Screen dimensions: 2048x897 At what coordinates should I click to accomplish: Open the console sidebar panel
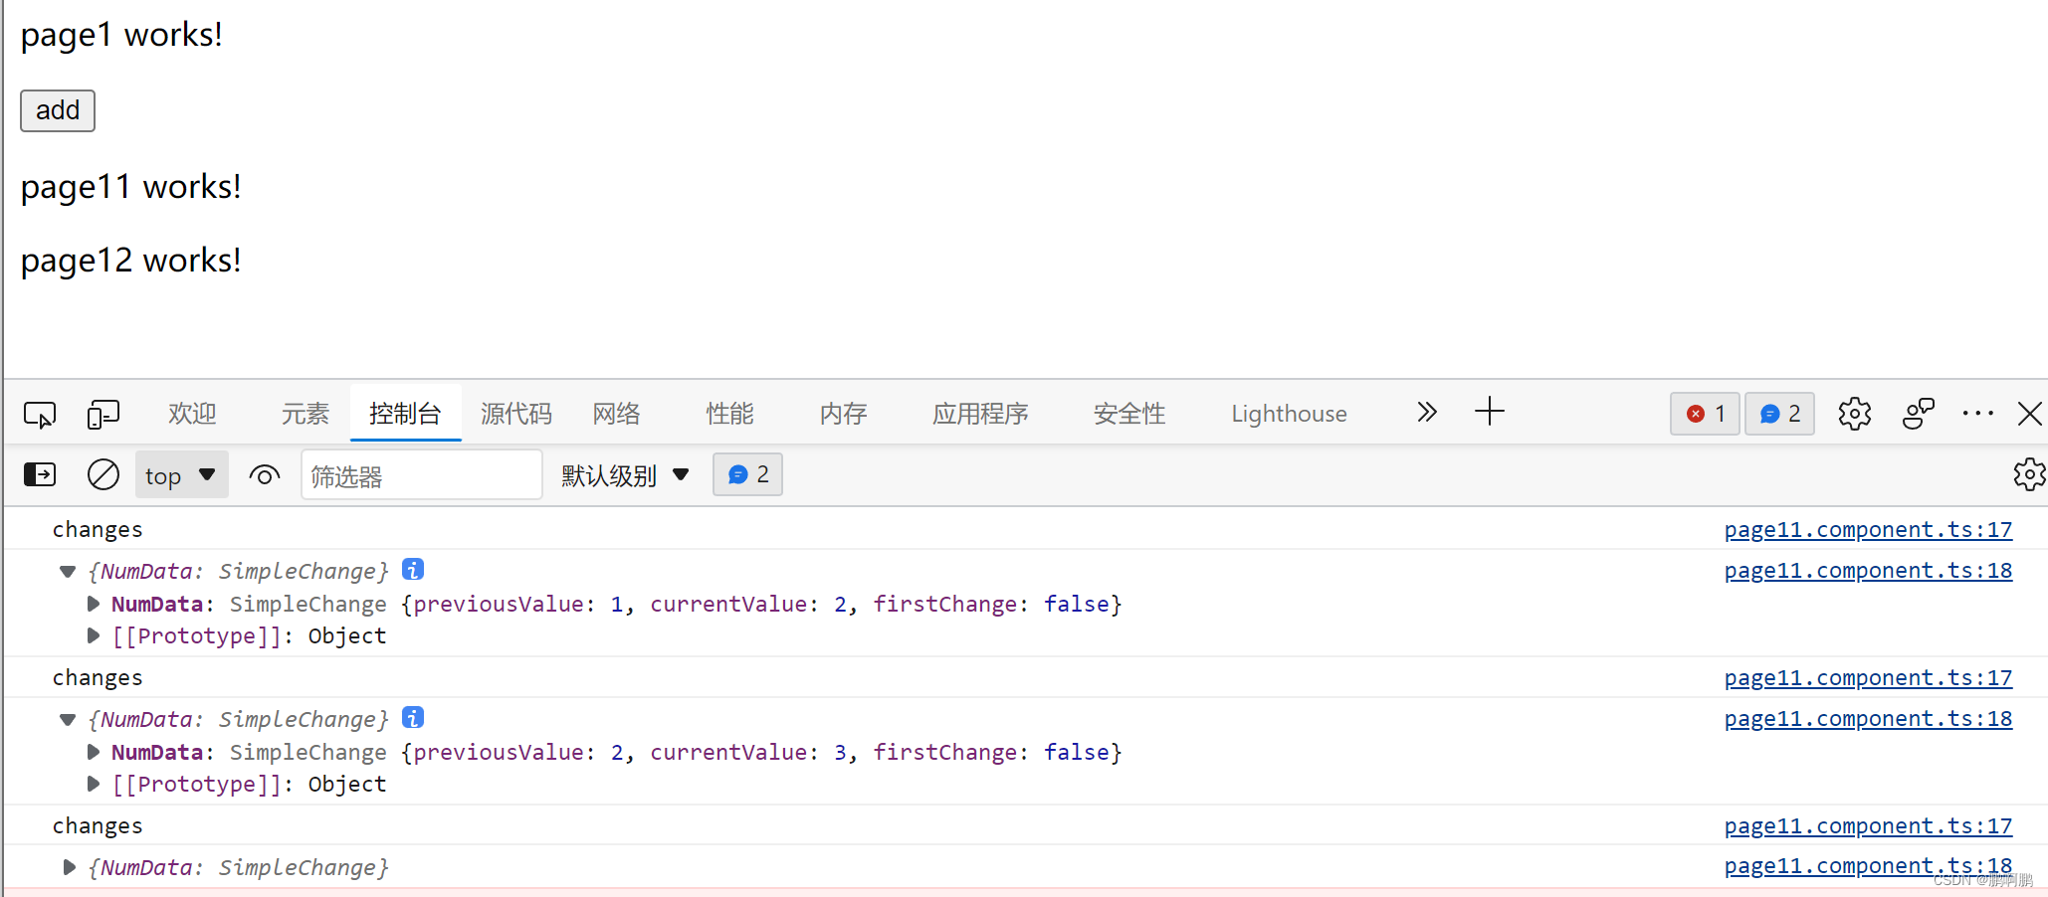[x=39, y=474]
